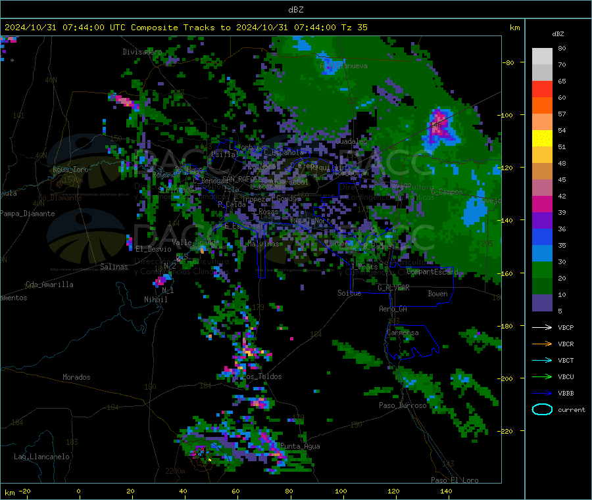Click the 'Tz 35' text in header
The height and width of the screenshot is (500, 592).
(354, 28)
